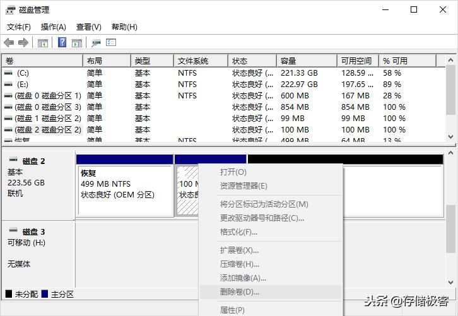This screenshot has height=316, width=458.
Task: Select the (磁盘 2 磁盘分区 2) volume name
Action: [x=48, y=130]
